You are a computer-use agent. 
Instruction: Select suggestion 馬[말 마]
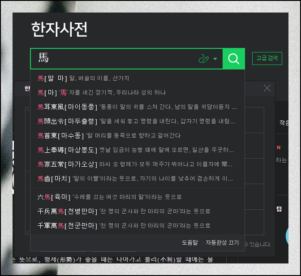[138, 78]
